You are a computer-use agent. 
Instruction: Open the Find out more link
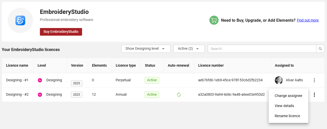pos(308,20)
